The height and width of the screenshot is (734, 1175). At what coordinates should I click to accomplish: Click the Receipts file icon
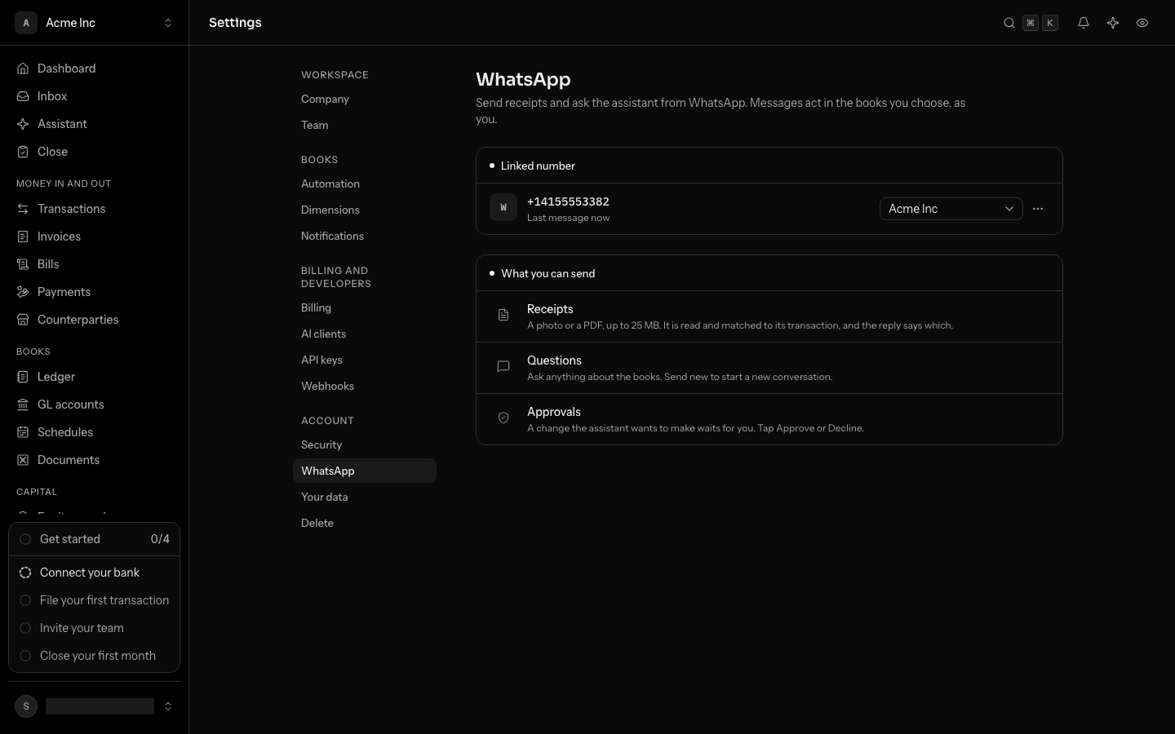click(503, 315)
